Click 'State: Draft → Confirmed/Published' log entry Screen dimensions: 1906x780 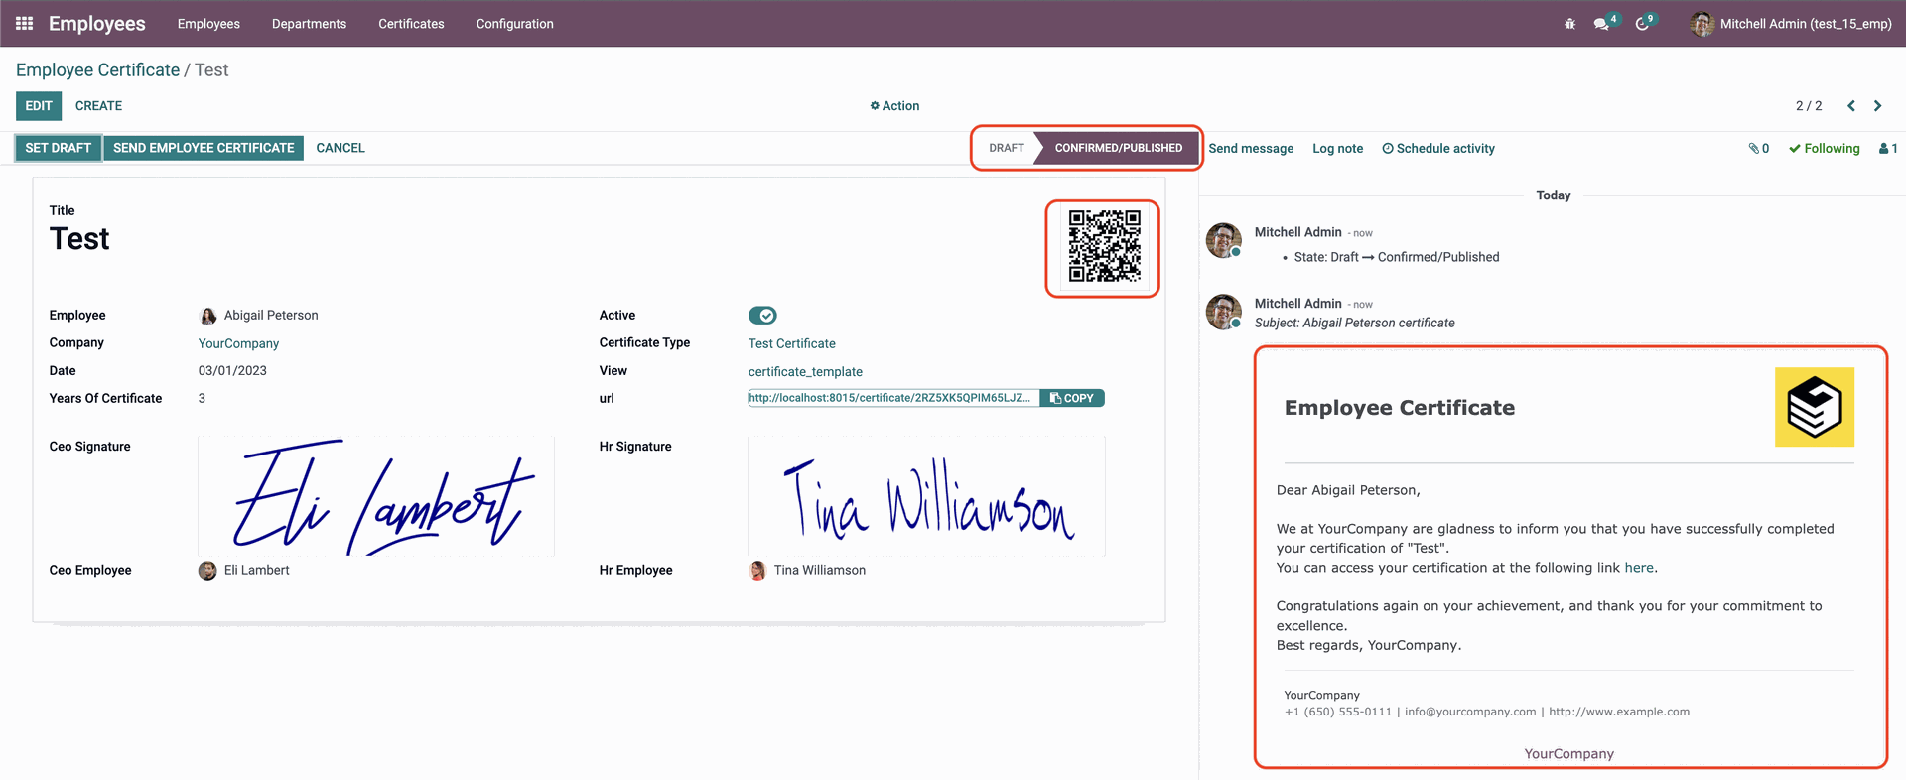1397,257
